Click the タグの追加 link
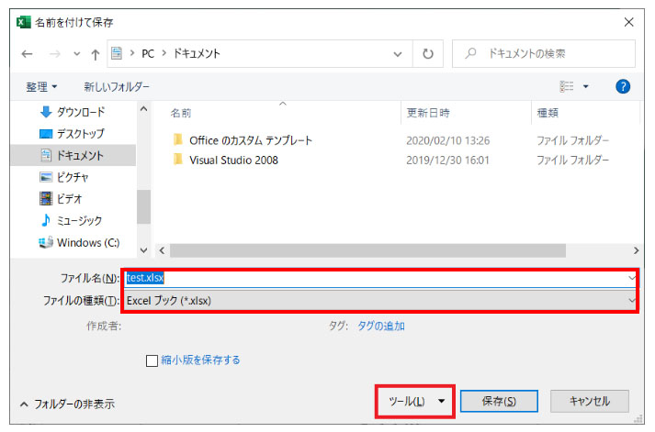The image size is (655, 432). point(381,326)
